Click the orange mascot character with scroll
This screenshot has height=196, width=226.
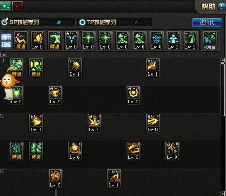click(x=9, y=84)
